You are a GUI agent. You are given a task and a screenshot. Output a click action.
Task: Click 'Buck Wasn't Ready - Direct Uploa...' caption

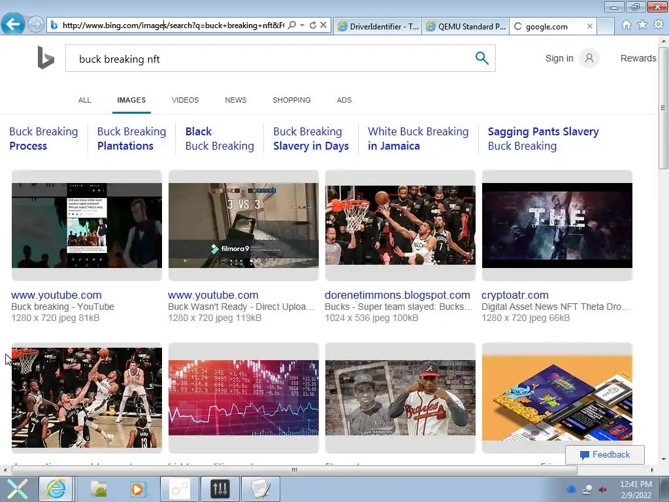point(241,307)
